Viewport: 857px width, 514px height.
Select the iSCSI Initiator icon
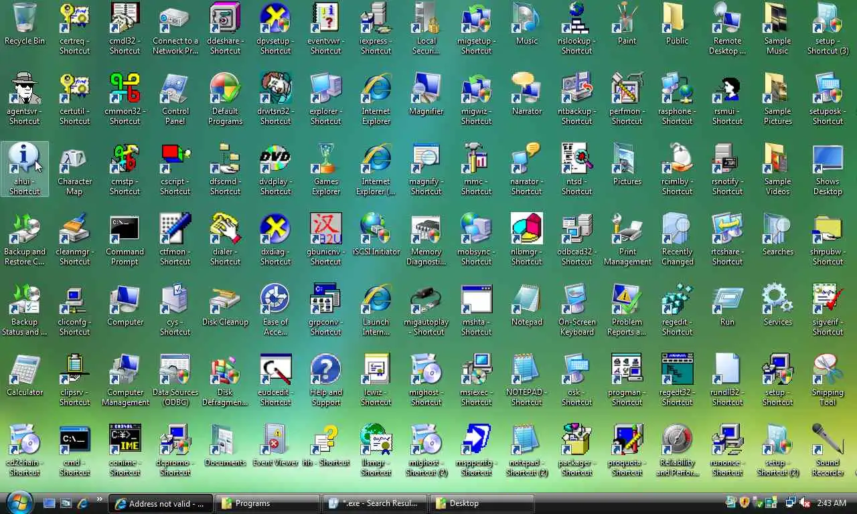[376, 235]
